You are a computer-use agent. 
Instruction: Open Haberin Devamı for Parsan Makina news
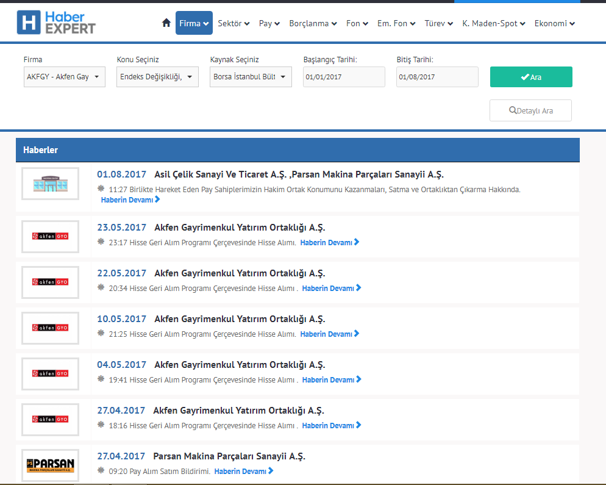click(244, 471)
